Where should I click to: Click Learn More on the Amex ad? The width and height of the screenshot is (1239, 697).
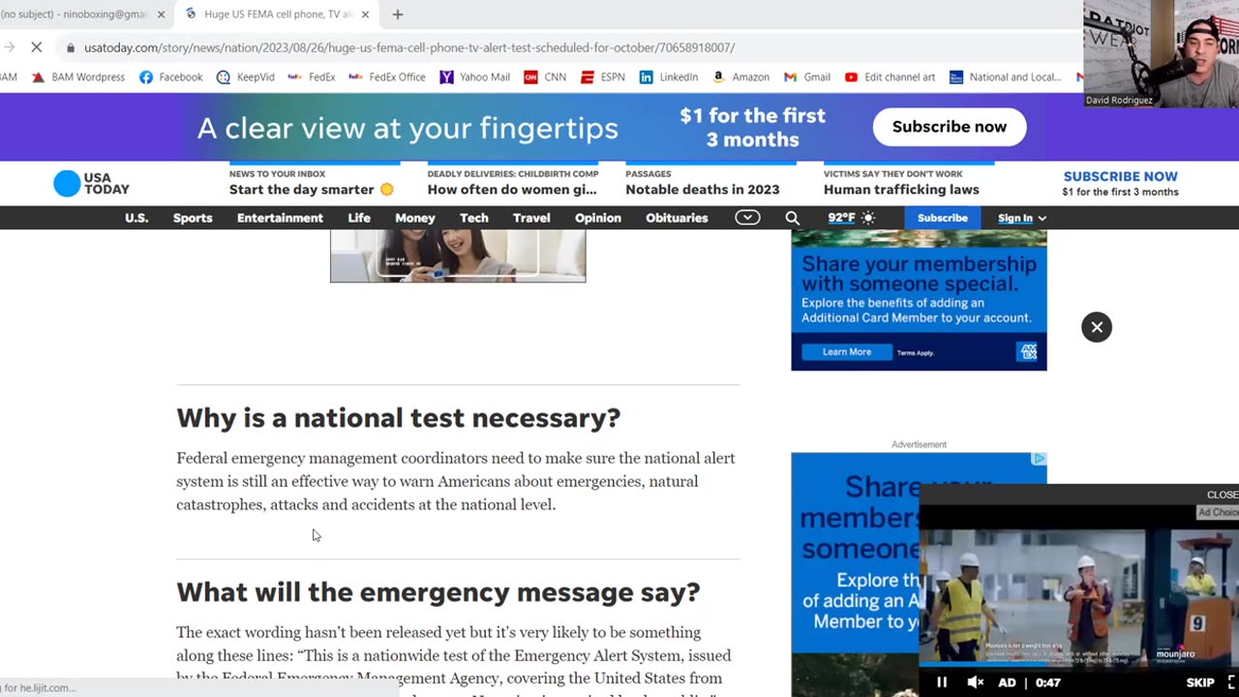tap(847, 352)
